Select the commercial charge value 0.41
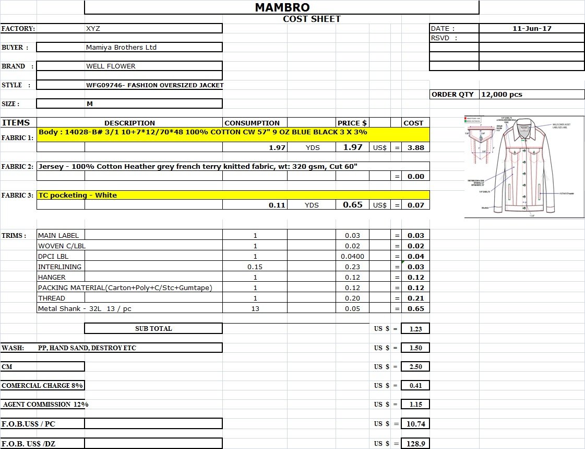Image resolution: width=585 pixels, height=449 pixels. point(415,386)
